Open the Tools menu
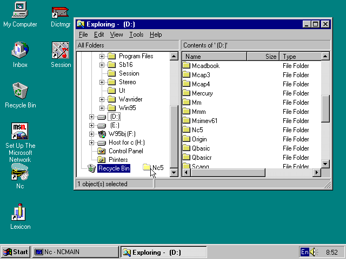Viewport: 346px width, 259px height. pos(136,35)
